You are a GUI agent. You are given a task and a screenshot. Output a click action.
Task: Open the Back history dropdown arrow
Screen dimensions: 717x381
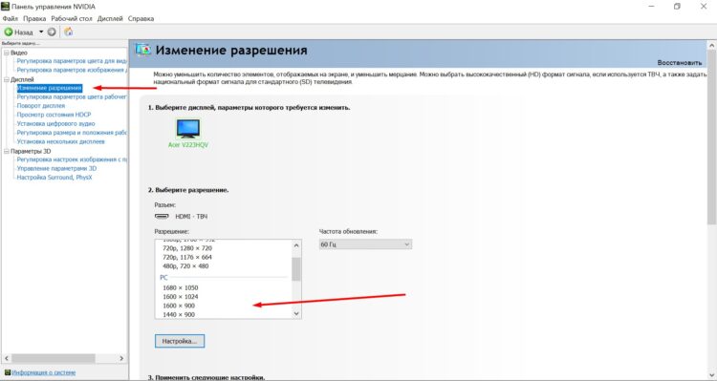[41, 32]
